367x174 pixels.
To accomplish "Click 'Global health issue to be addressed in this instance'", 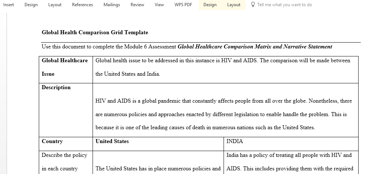I will pos(223,60).
